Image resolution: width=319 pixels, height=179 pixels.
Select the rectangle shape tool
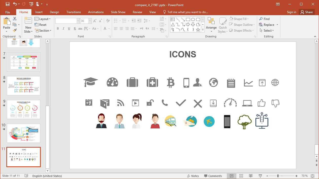point(188,19)
